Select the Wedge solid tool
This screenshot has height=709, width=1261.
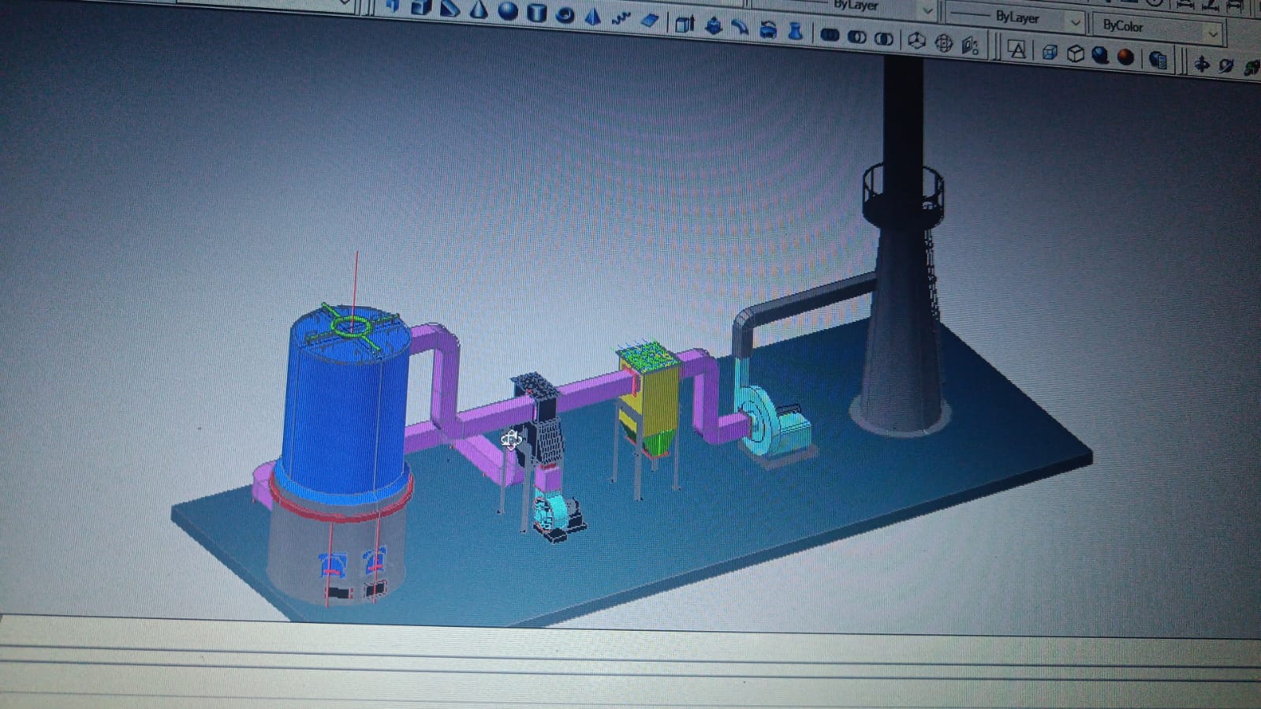[x=450, y=9]
